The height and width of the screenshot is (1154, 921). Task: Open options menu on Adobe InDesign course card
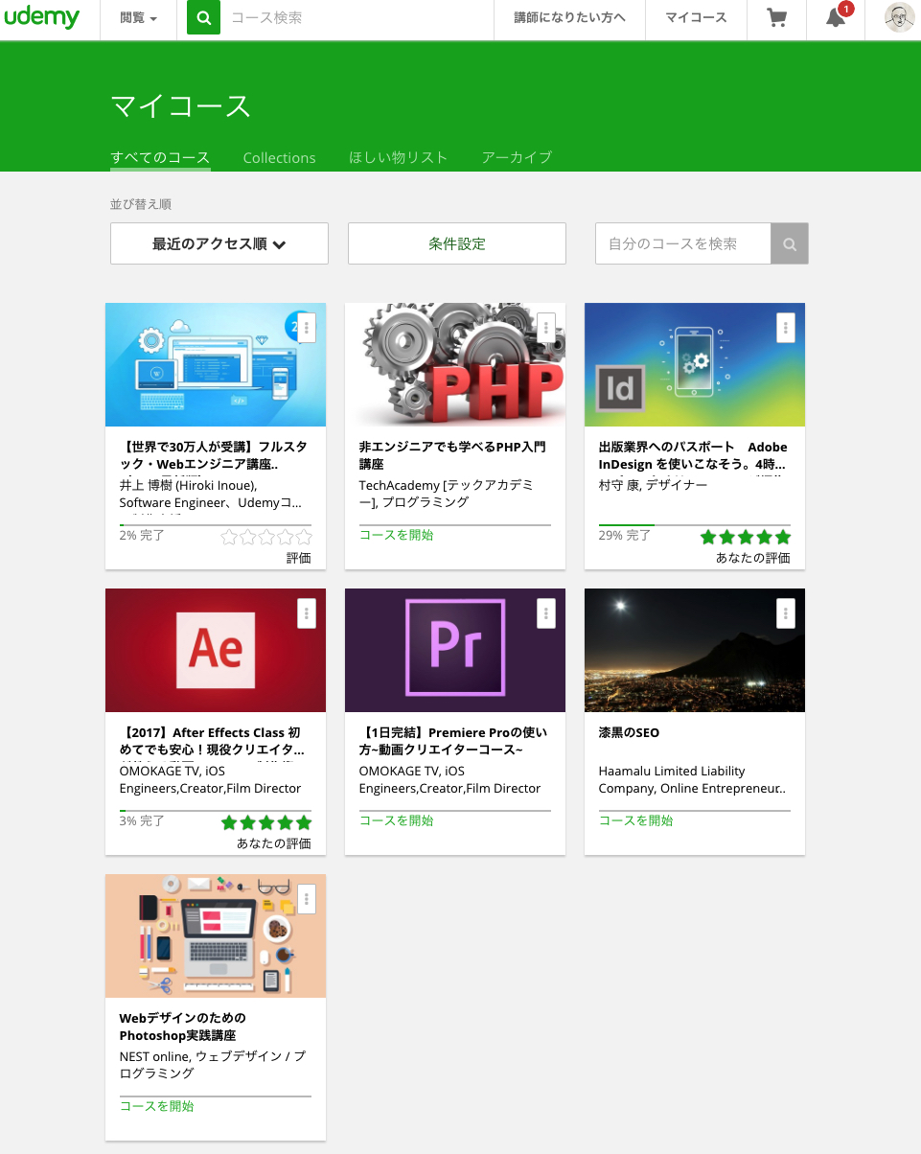pos(785,327)
